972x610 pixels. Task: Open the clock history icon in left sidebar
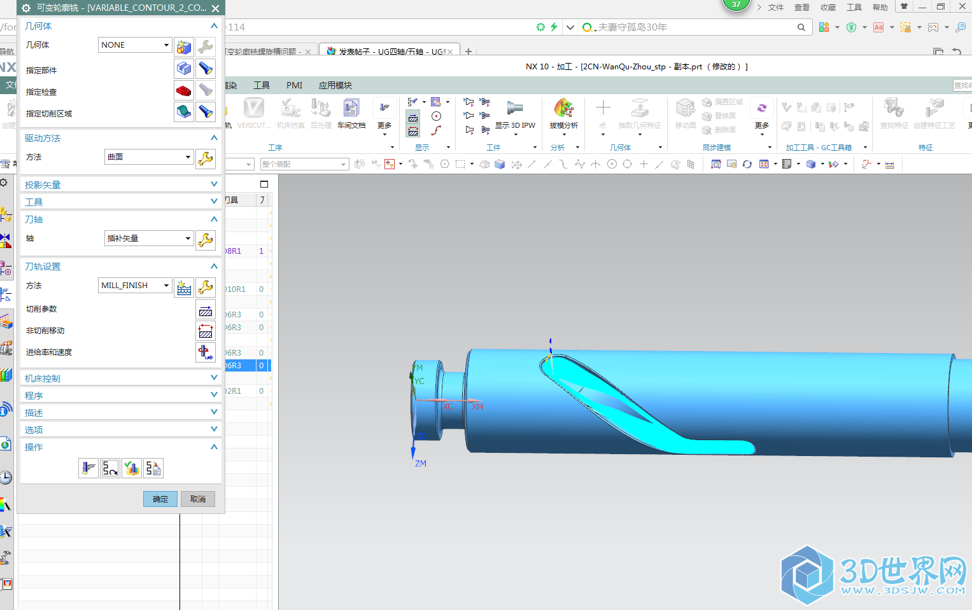pos(6,478)
